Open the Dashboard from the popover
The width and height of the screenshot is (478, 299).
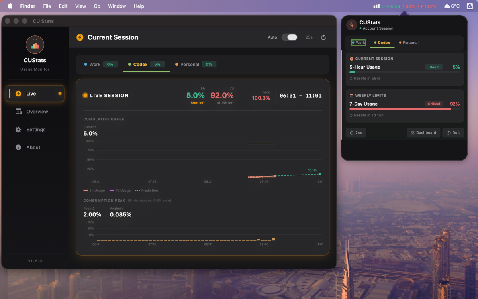coord(423,132)
